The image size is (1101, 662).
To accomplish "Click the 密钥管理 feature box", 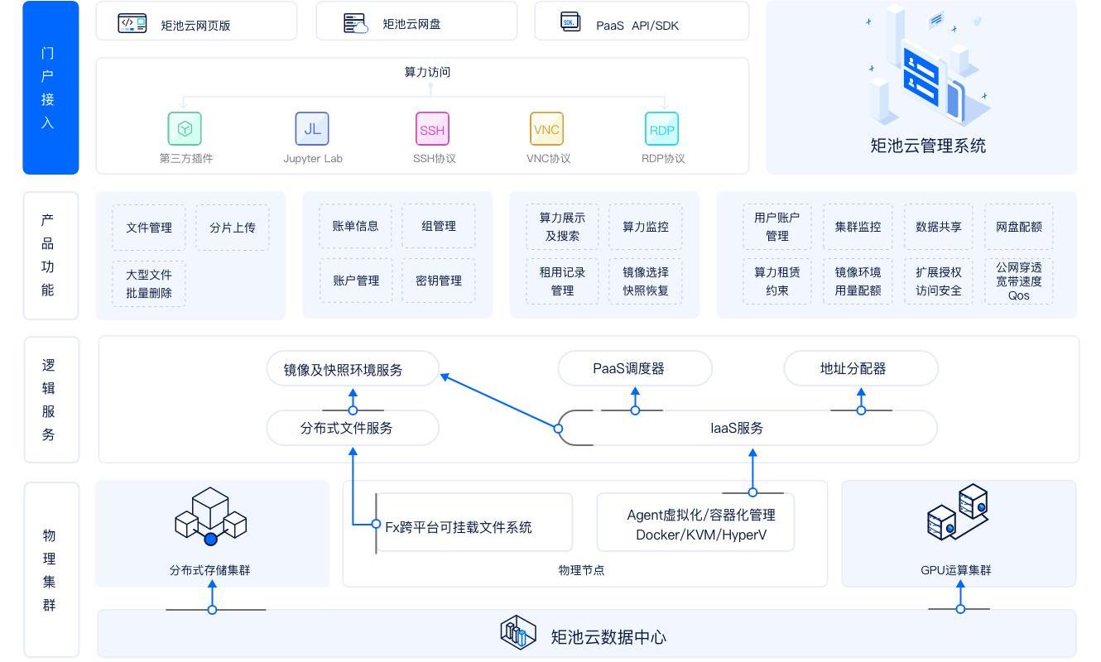I will point(439,281).
